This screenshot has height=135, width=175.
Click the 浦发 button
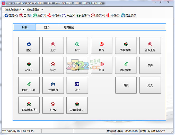coord(126,85)
